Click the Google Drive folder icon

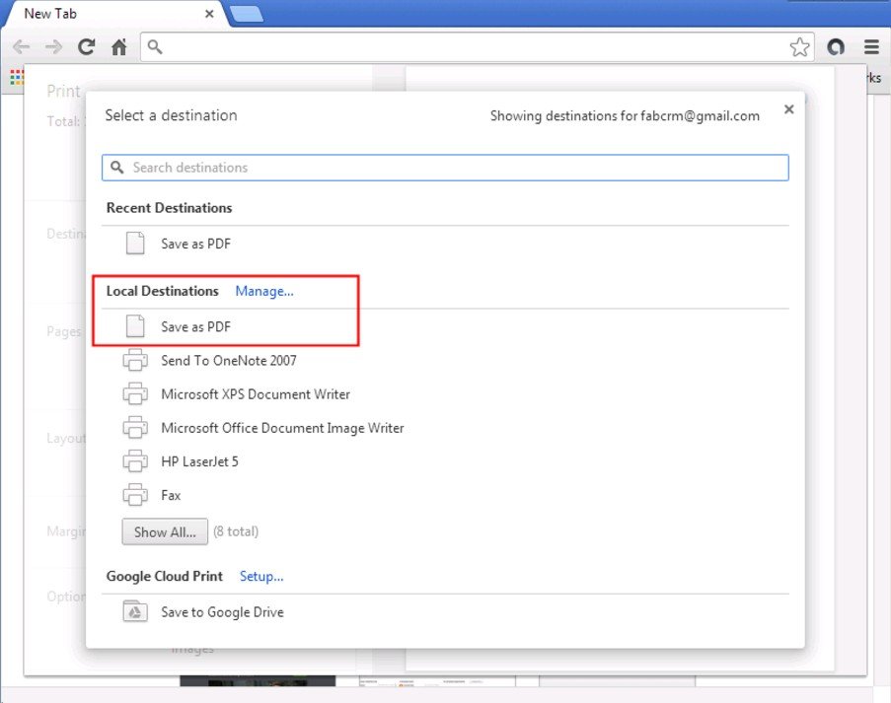(135, 611)
